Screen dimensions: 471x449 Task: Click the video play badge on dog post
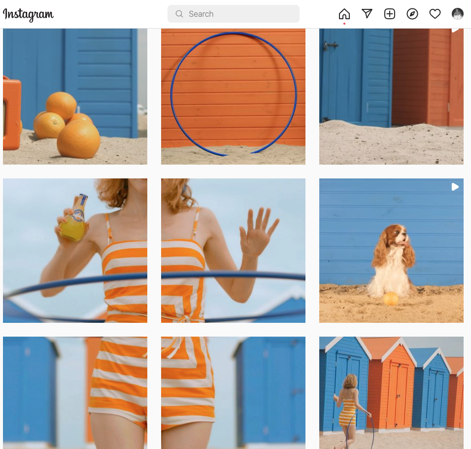[x=455, y=187]
